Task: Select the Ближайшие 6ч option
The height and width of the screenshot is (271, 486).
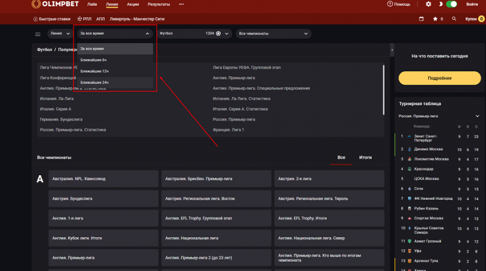Action: (94, 60)
